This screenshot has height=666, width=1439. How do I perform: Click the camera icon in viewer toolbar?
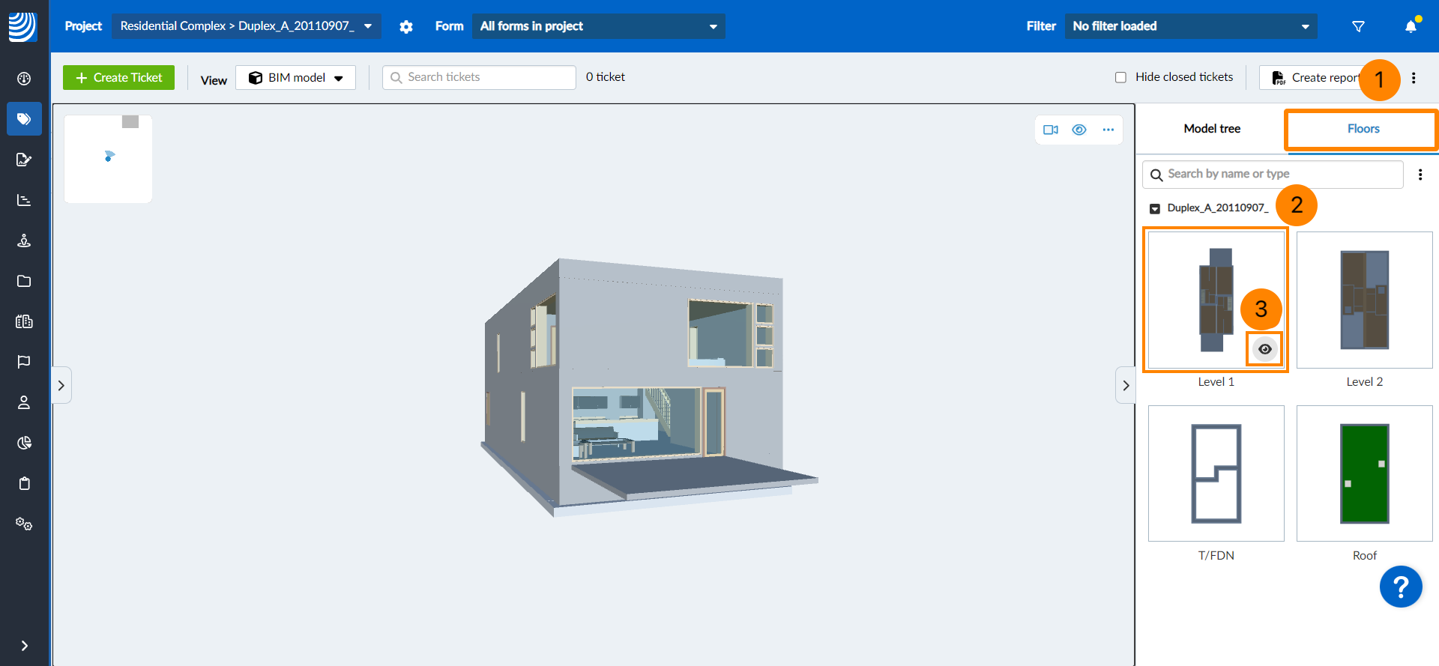point(1051,130)
